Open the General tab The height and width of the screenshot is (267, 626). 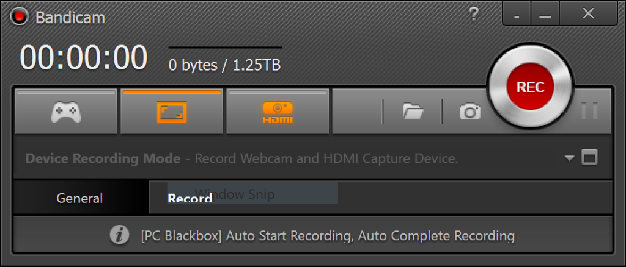79,198
